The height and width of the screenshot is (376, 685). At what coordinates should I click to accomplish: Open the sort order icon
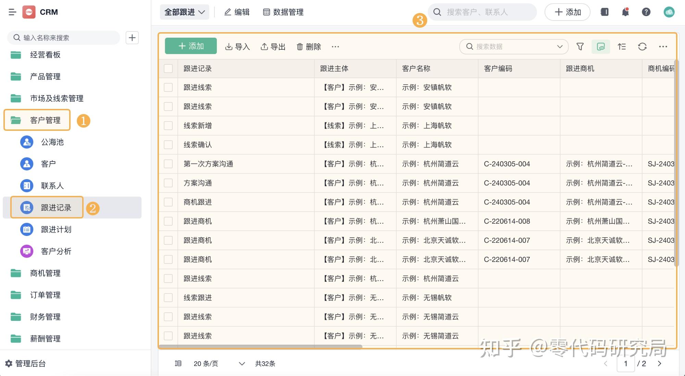pos(622,47)
